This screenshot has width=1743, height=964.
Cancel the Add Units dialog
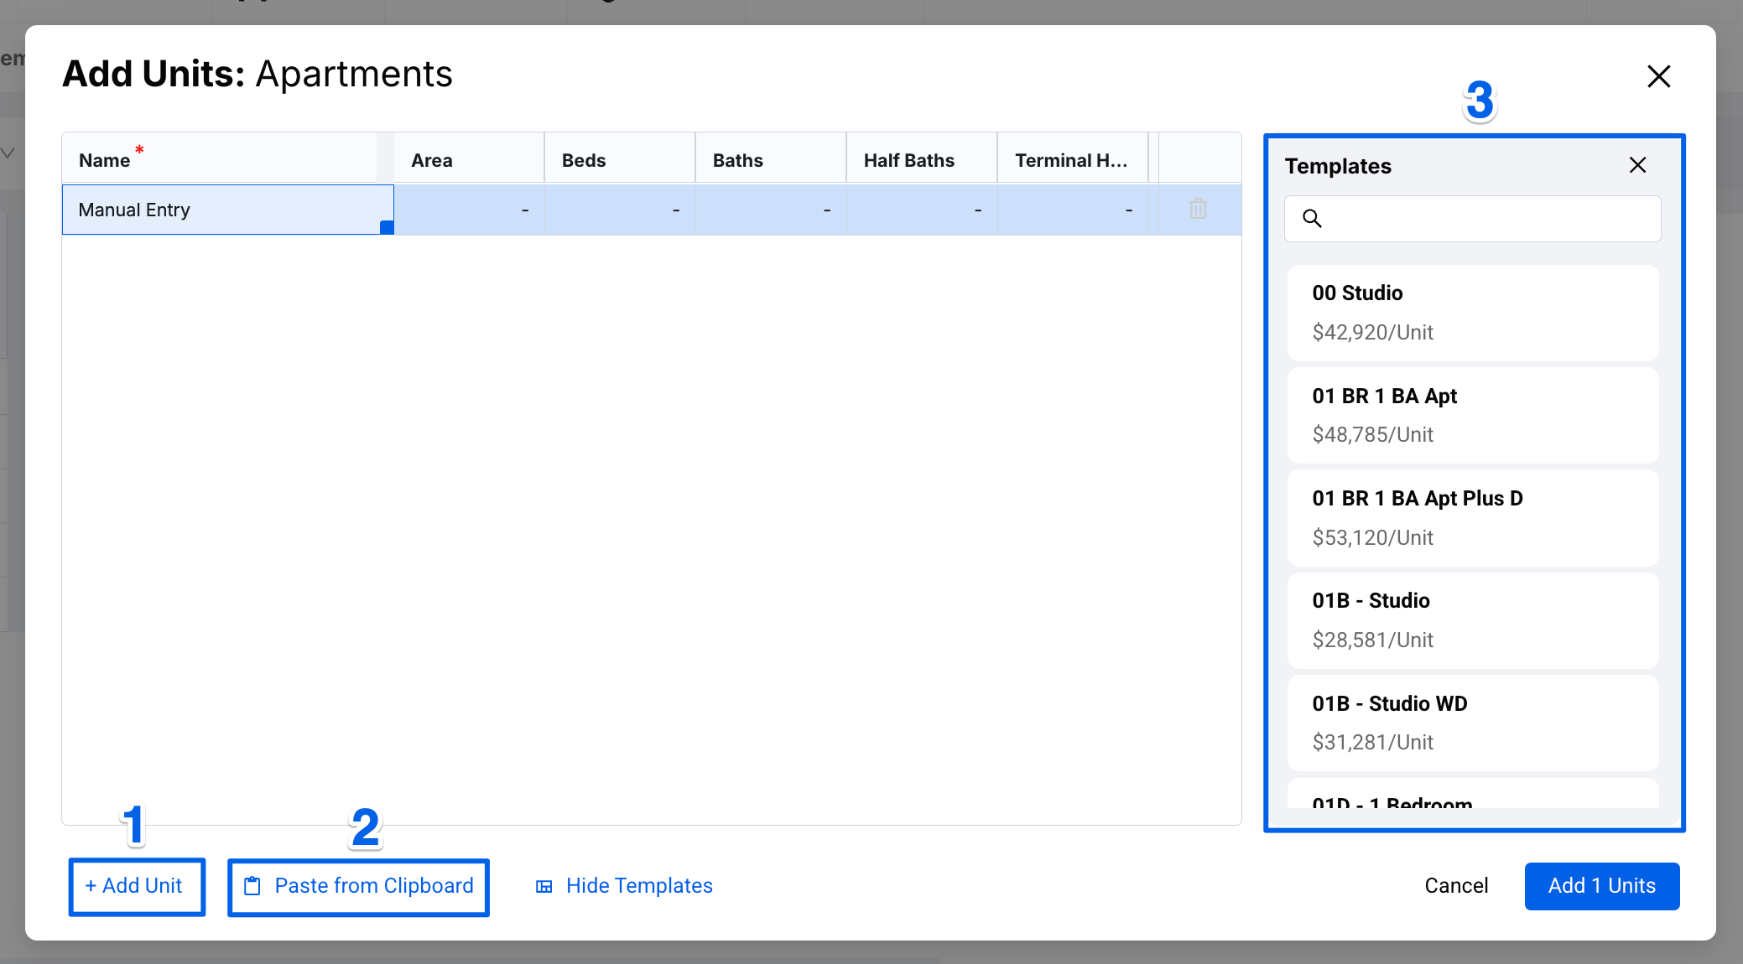point(1456,886)
